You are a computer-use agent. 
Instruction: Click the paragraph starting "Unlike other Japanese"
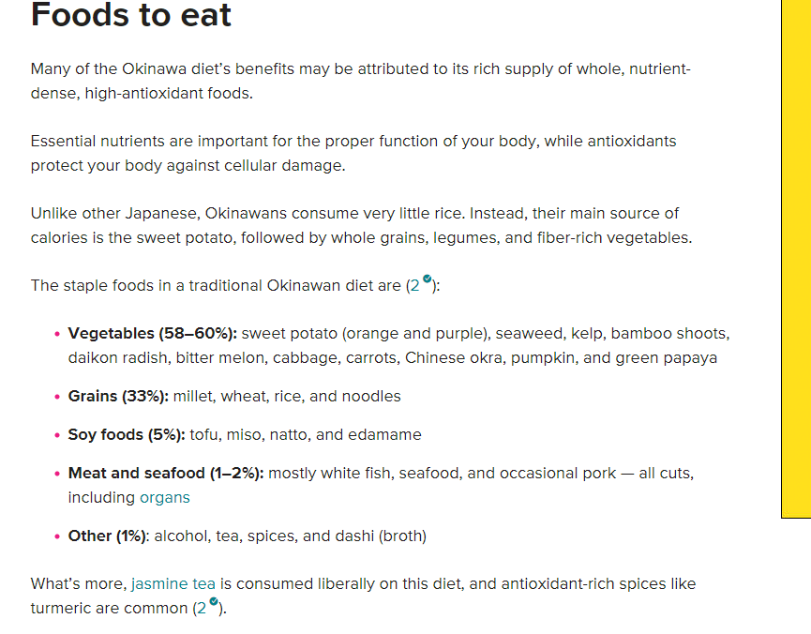pos(361,226)
